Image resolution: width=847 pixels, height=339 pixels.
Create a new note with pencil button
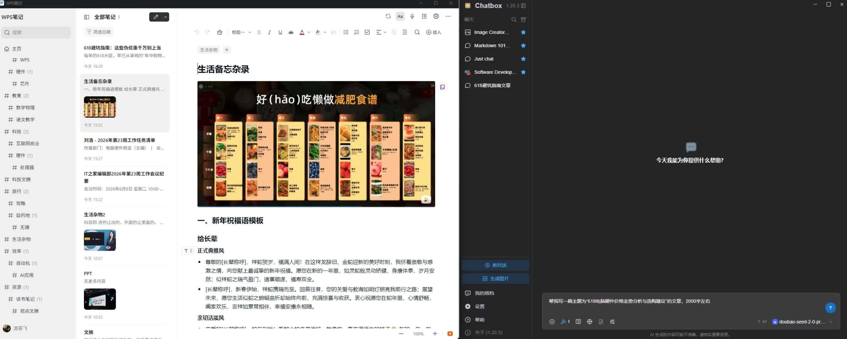pos(156,17)
